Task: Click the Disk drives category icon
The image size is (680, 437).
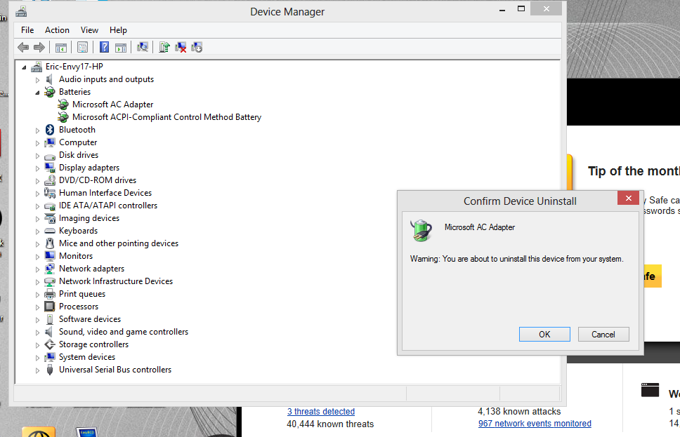Action: pyautogui.click(x=50, y=156)
